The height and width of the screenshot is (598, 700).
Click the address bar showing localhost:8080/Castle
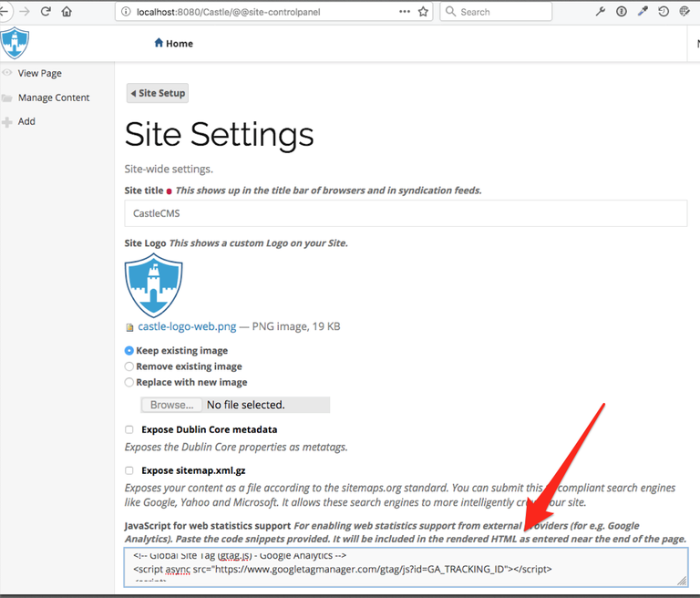pyautogui.click(x=273, y=12)
